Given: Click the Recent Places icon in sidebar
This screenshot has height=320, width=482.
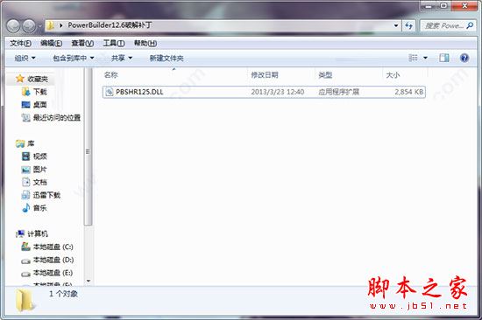Looking at the screenshot, I should pyautogui.click(x=25, y=117).
